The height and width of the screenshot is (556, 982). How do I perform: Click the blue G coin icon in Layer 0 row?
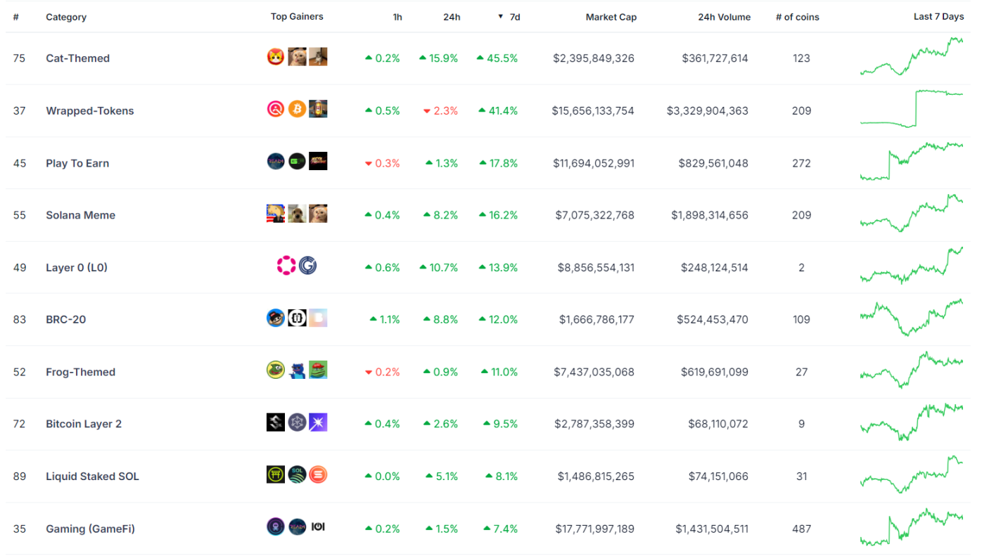pos(307,266)
